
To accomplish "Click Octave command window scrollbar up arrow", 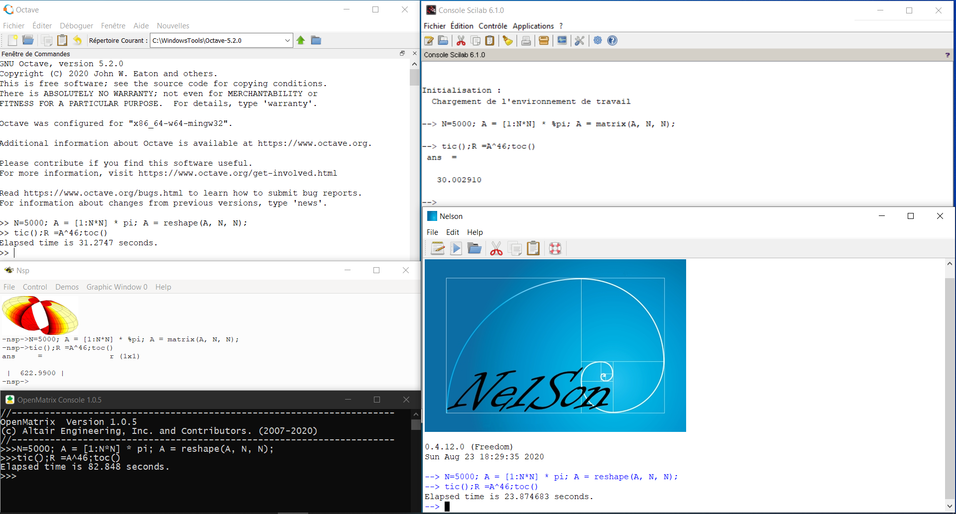I will [x=414, y=64].
